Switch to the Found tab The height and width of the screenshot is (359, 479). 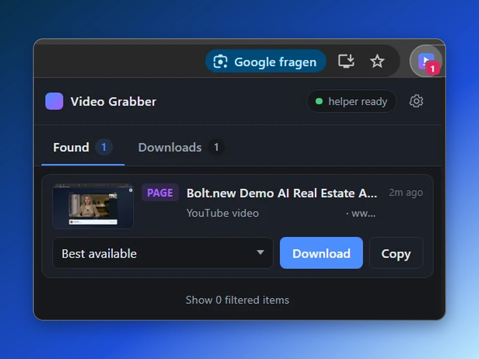[x=83, y=147]
